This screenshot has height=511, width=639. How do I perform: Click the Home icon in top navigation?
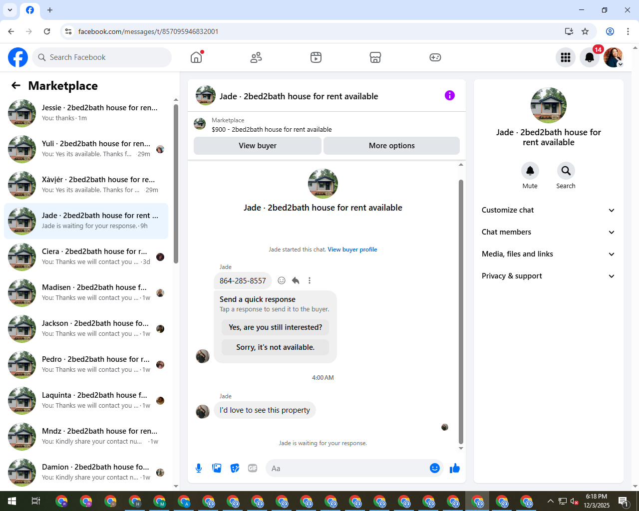point(196,57)
